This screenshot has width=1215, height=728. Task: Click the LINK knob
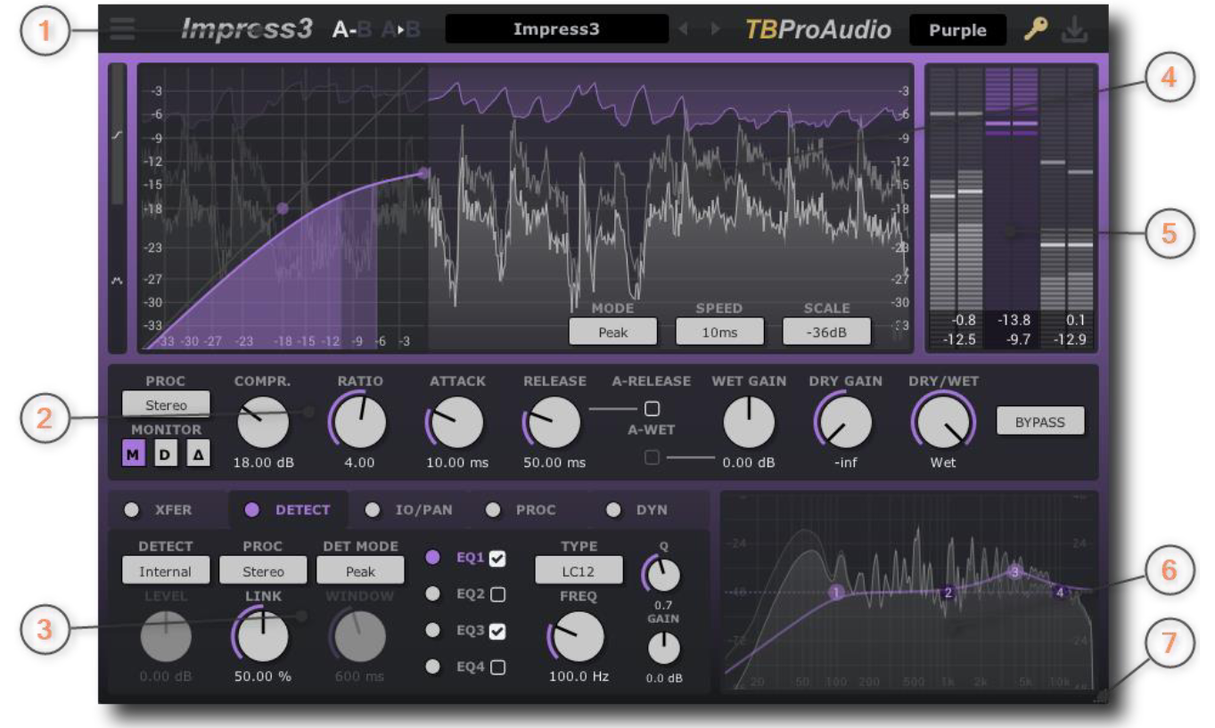click(263, 637)
